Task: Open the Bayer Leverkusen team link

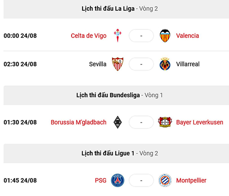Action: pyautogui.click(x=200, y=122)
